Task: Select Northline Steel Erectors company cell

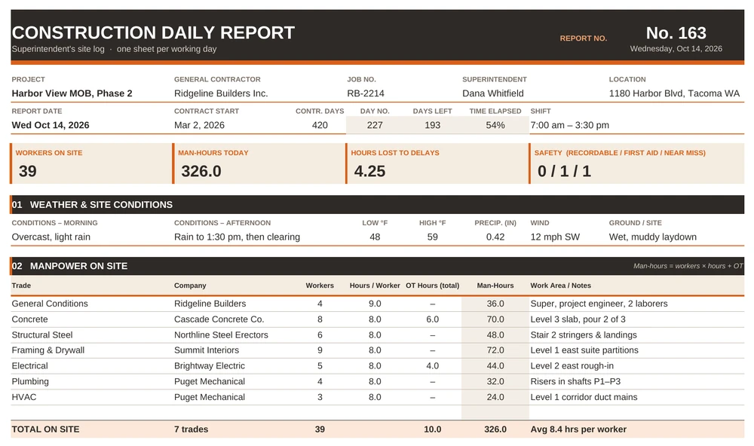Action: [221, 335]
